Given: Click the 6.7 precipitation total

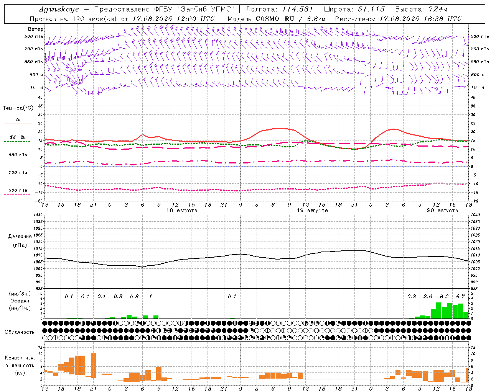Looking at the screenshot, I should click(x=460, y=296).
